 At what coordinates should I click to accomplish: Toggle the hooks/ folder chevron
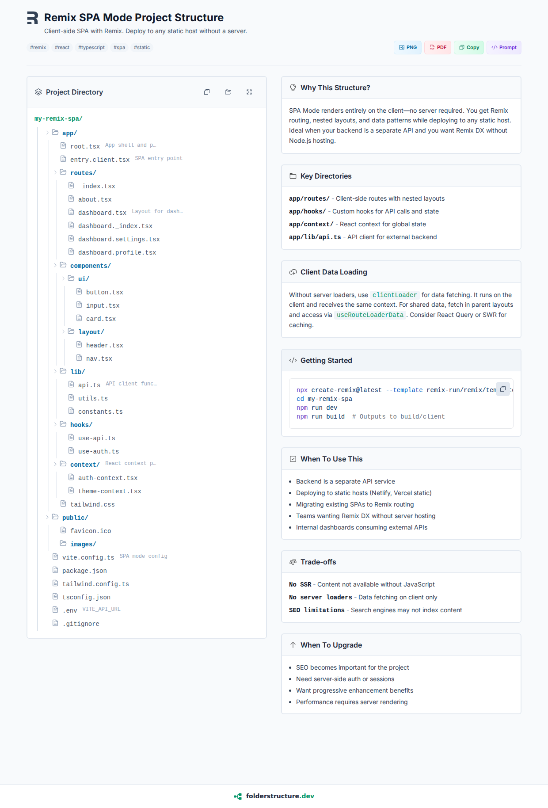pyautogui.click(x=55, y=424)
